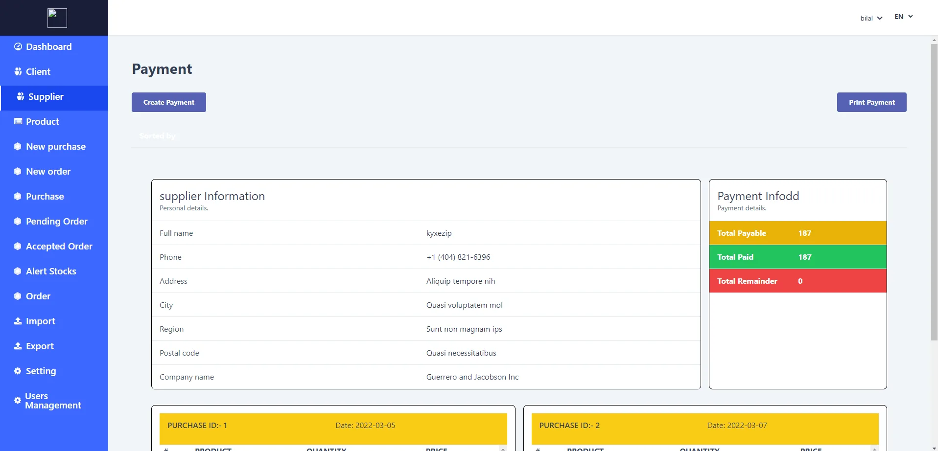The width and height of the screenshot is (938, 451).
Task: Navigate to Users Management
Action: point(54,401)
